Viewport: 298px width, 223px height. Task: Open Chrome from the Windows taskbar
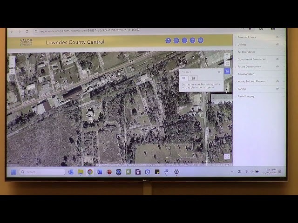click(90, 172)
